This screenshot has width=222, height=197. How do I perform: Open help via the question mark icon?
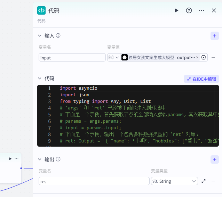189,10
